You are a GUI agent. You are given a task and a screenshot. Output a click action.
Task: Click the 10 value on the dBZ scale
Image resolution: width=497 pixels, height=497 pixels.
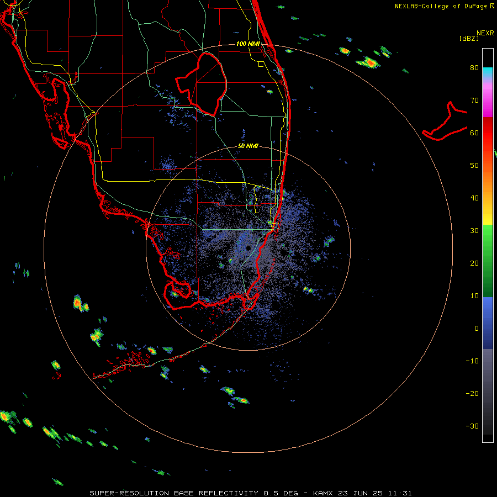pos(474,296)
